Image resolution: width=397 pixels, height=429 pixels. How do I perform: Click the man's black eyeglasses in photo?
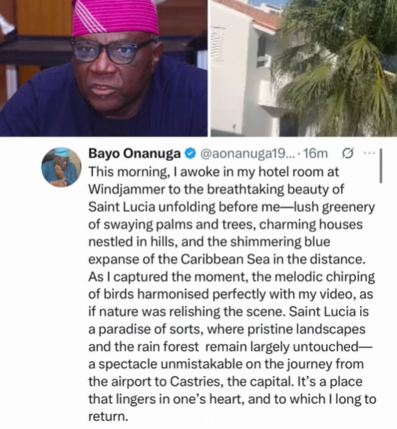(113, 50)
